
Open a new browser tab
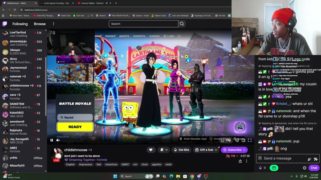116,3
